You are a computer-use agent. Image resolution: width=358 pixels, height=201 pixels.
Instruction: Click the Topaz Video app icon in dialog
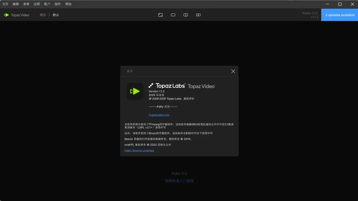[135, 91]
